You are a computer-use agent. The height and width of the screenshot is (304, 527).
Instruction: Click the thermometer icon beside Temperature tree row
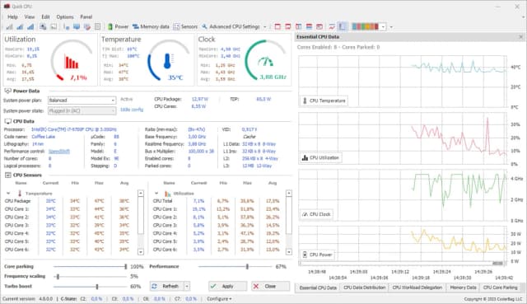[20, 194]
